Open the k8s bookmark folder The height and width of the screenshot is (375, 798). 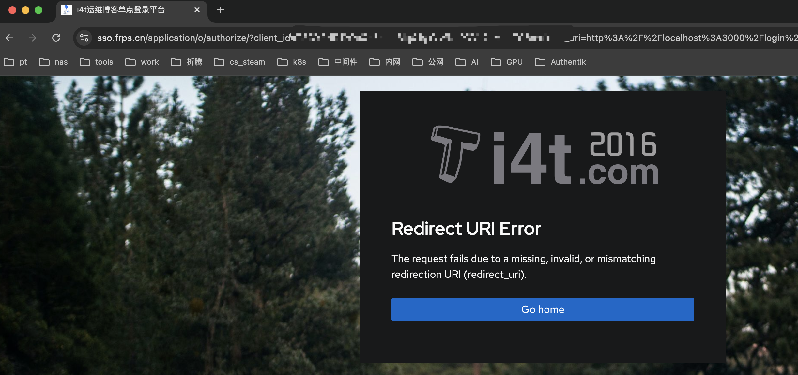pos(292,62)
